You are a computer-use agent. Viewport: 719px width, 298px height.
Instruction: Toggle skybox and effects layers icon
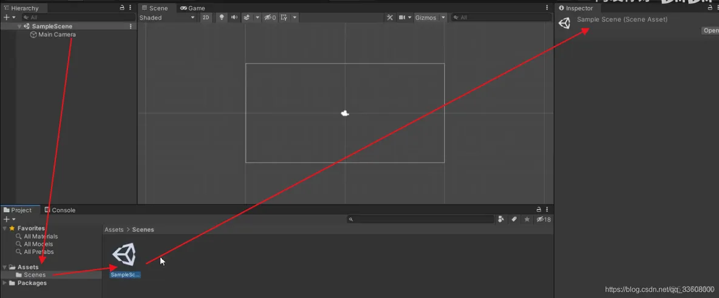[247, 18]
